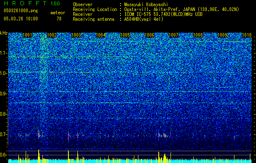Click the version number 1.0.0
The image size is (256, 163).
[x=55, y=3]
